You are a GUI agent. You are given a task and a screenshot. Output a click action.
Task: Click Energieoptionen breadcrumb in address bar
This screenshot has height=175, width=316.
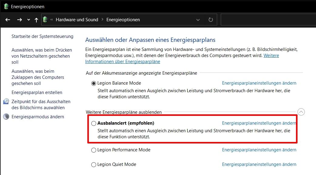[123, 20]
